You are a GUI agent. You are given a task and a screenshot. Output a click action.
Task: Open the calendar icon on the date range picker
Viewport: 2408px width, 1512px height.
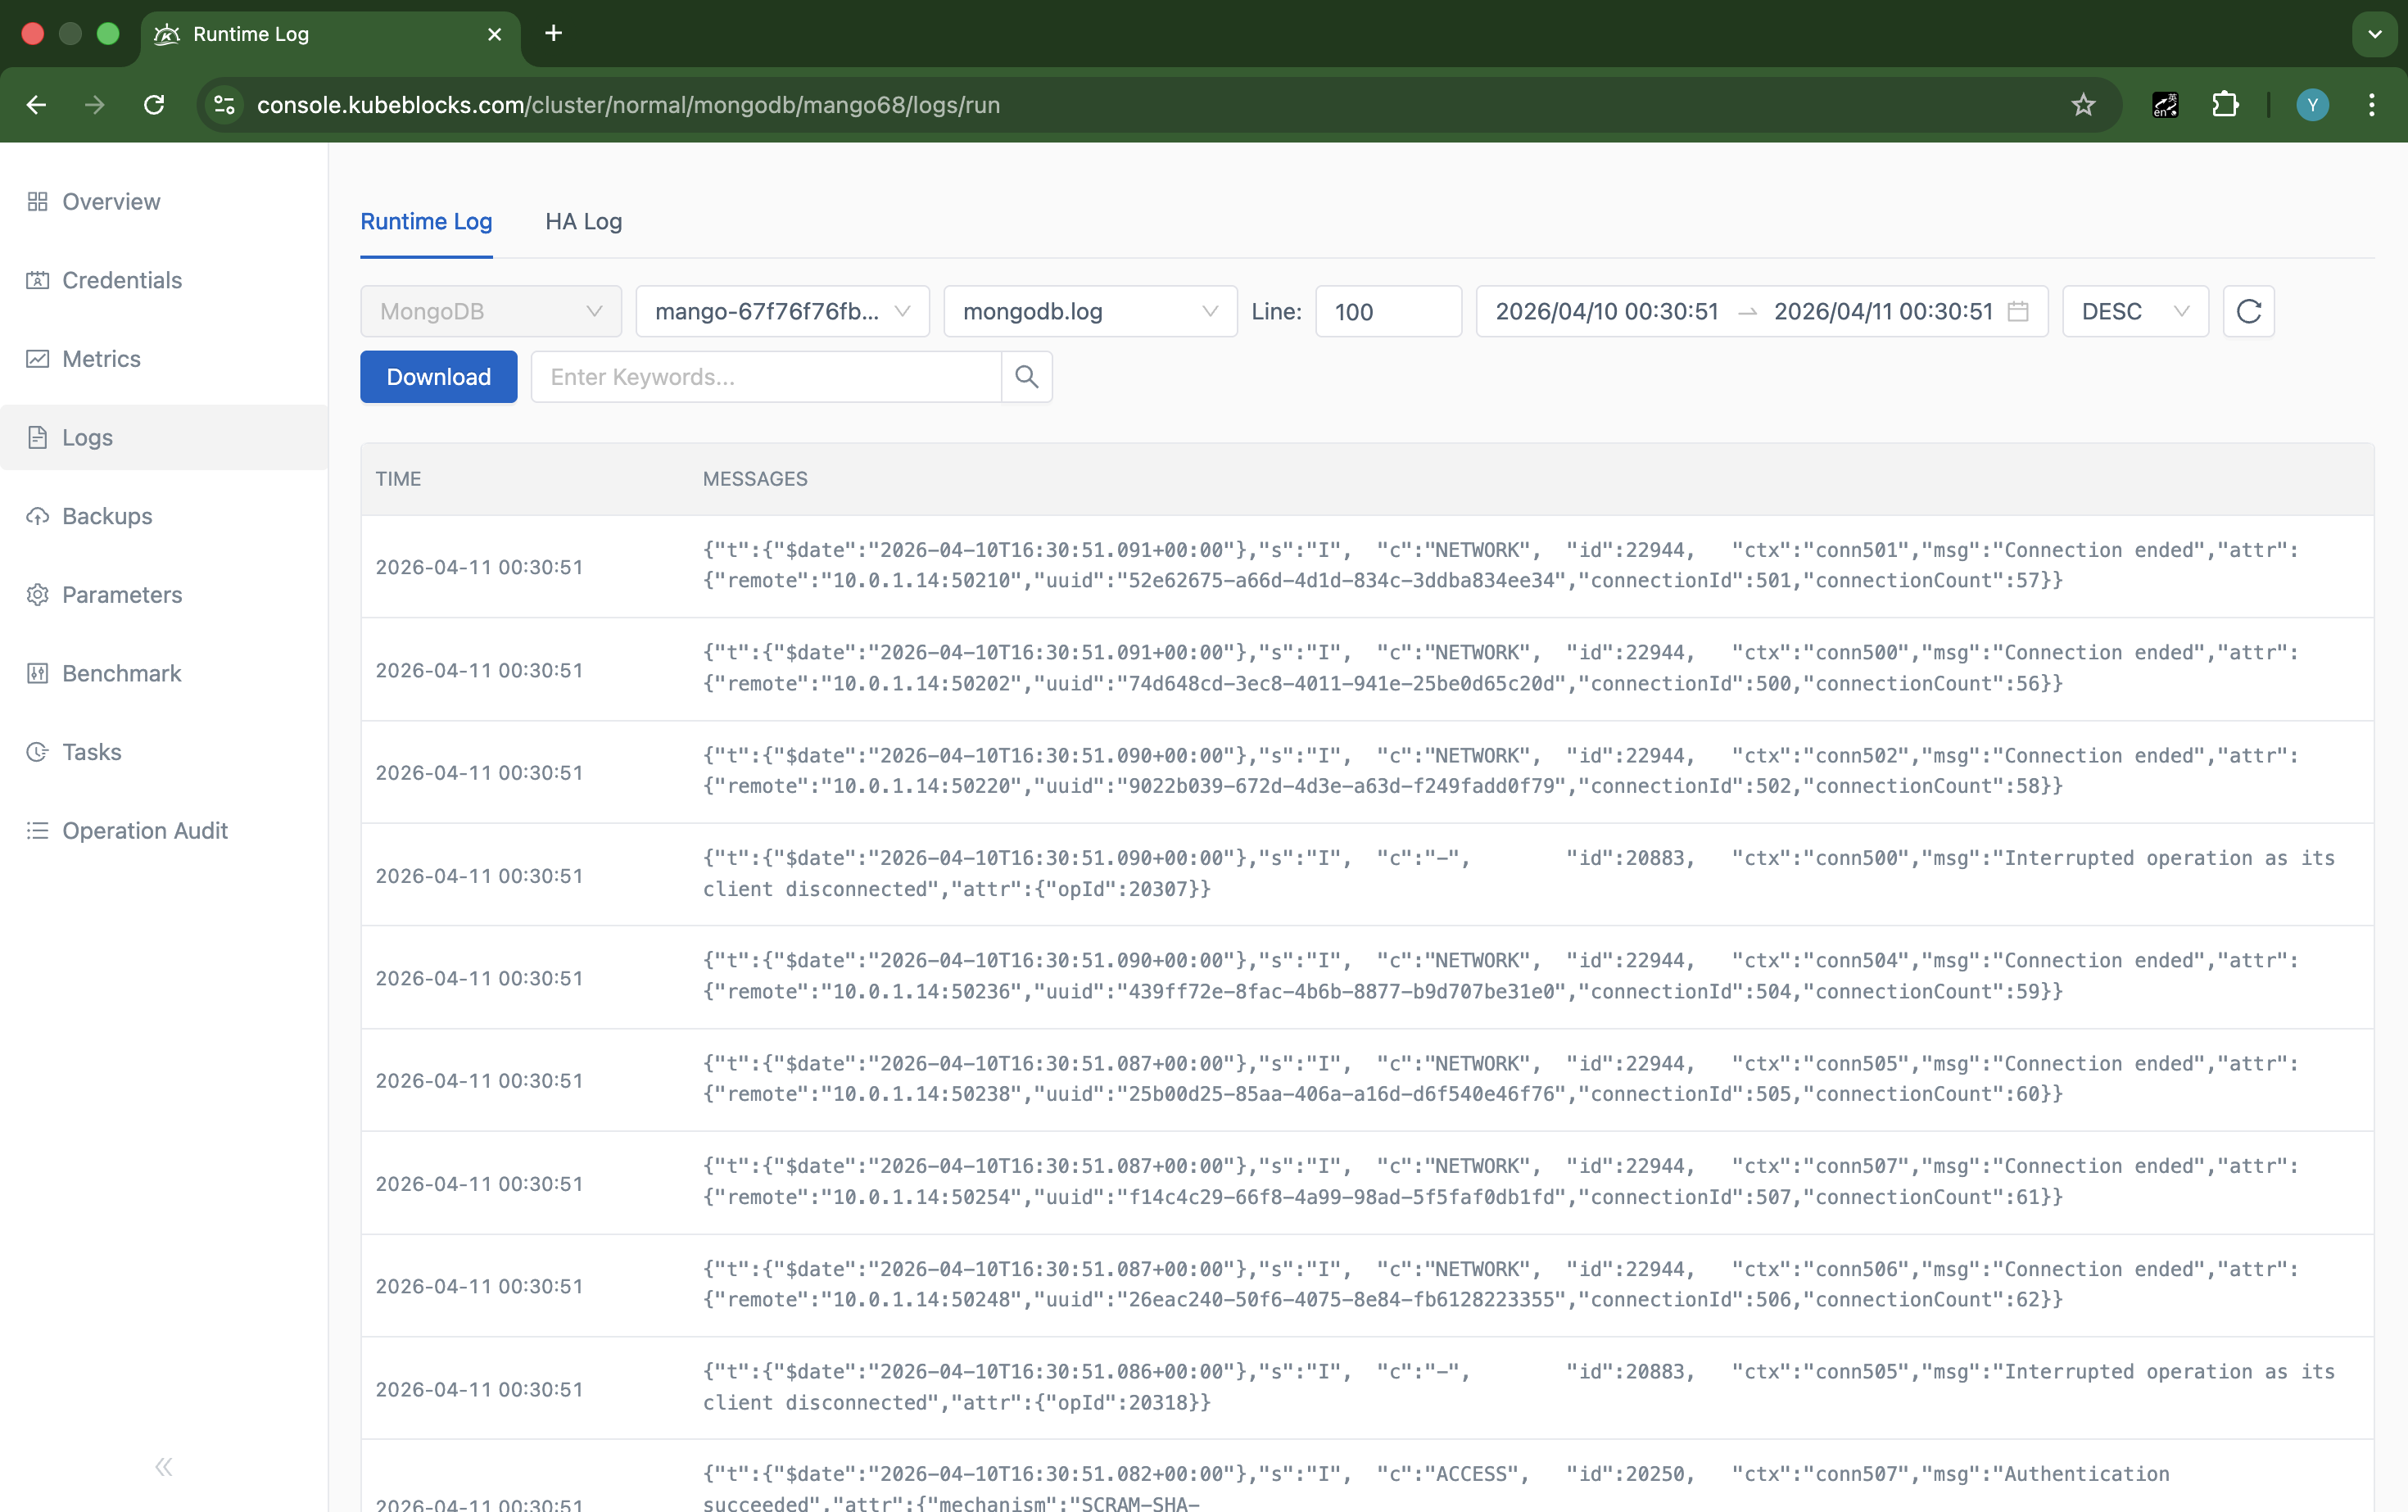tap(2018, 311)
